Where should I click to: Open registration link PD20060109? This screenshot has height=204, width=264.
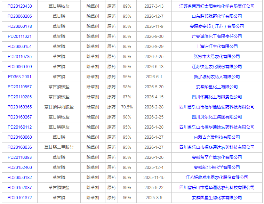20,67
